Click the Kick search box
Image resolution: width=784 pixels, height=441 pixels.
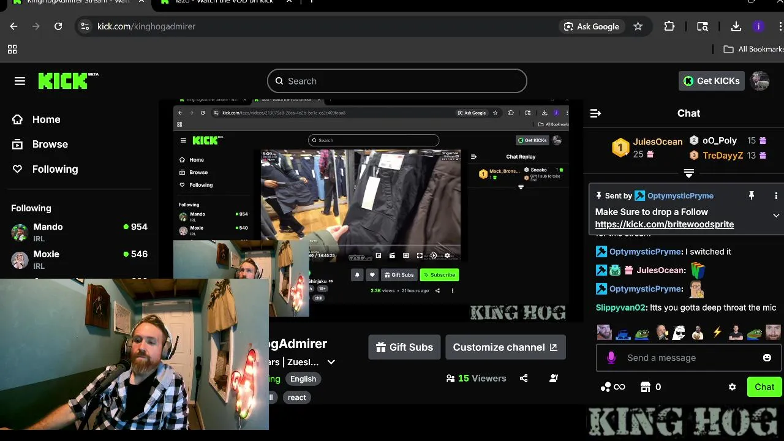[397, 81]
